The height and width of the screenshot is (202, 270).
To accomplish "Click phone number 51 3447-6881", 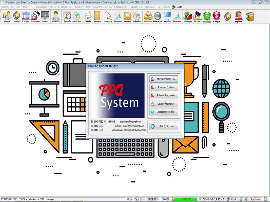I will coord(97,126).
